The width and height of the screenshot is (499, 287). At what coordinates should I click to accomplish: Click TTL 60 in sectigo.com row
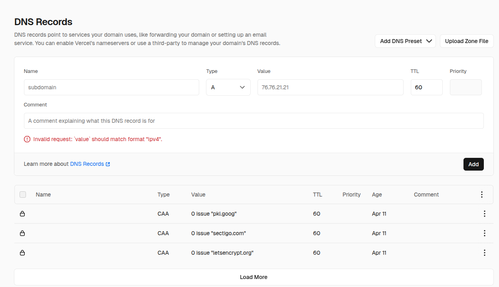point(317,233)
